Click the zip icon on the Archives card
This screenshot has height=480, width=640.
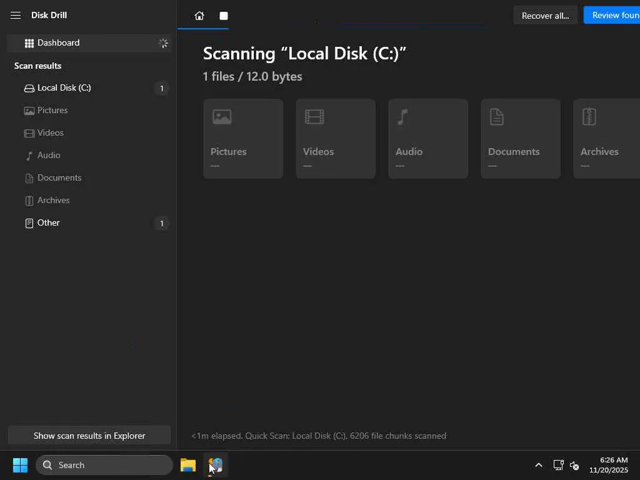coord(589,117)
